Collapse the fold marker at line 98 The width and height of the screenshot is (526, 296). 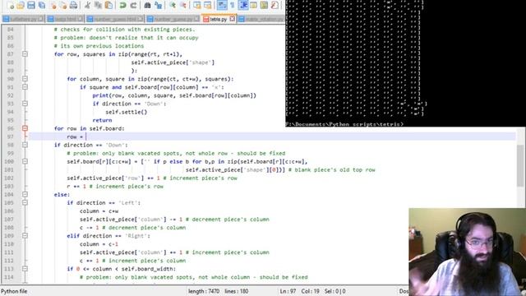[x=25, y=145]
